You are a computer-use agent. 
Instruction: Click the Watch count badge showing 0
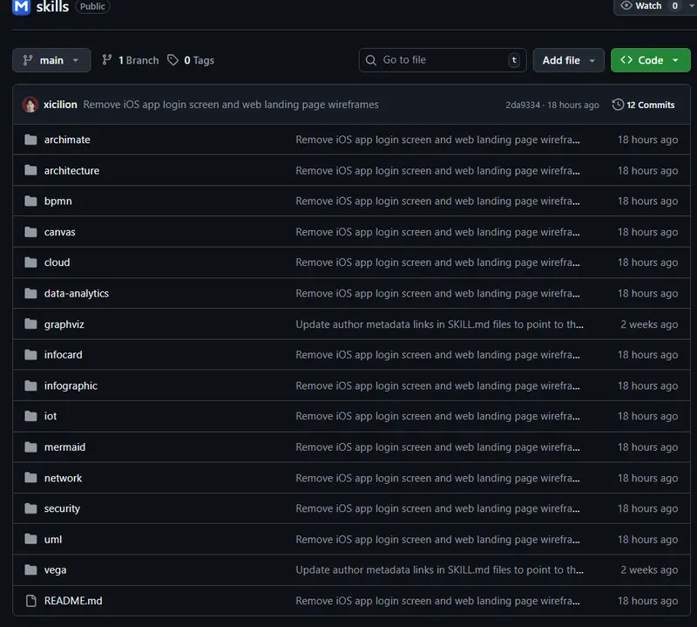point(674,6)
